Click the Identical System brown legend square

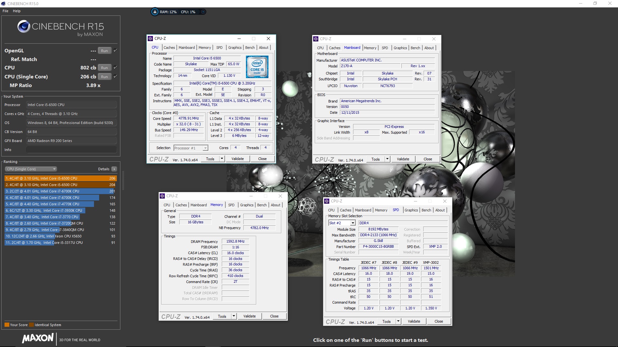pos(31,325)
